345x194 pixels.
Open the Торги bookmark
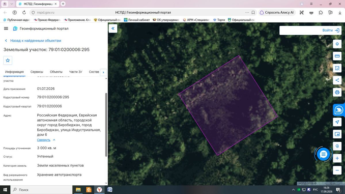pos(219,20)
